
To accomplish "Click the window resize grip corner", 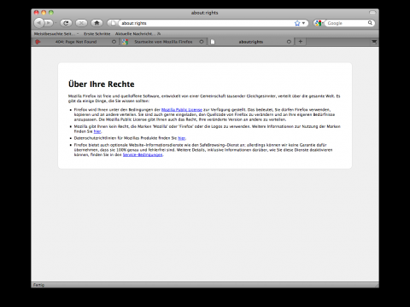I will click(x=377, y=285).
